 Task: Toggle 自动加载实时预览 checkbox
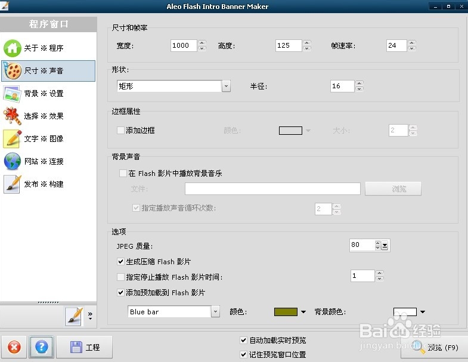pos(244,340)
